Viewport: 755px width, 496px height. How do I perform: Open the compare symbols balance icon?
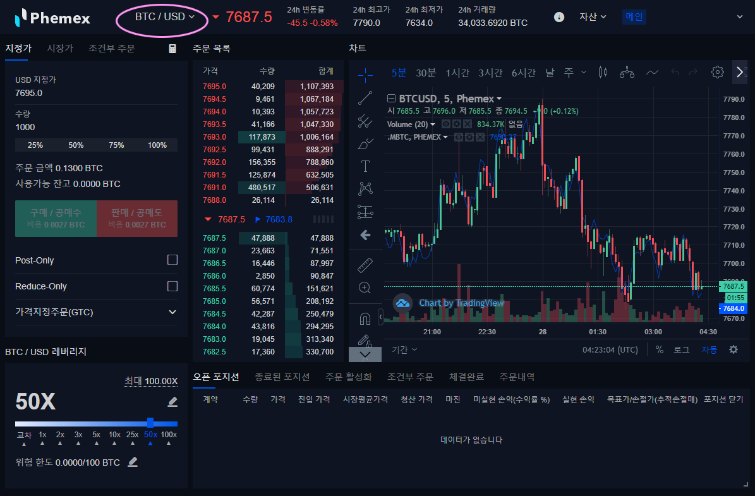coord(627,72)
